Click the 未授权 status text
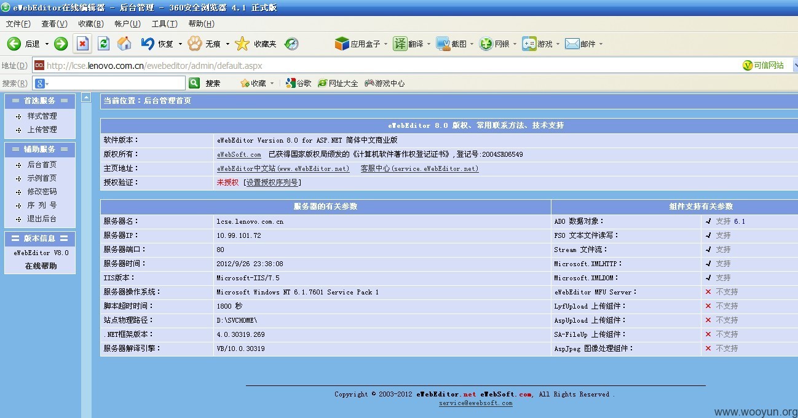 [227, 183]
